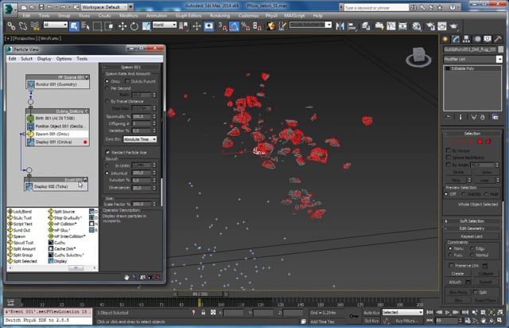Collapse the Soft Selection rollout
The image size is (509, 328).
(x=472, y=221)
